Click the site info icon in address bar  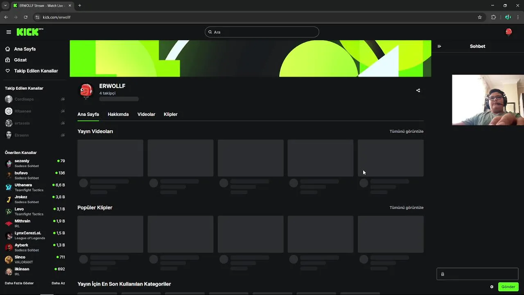click(x=37, y=17)
